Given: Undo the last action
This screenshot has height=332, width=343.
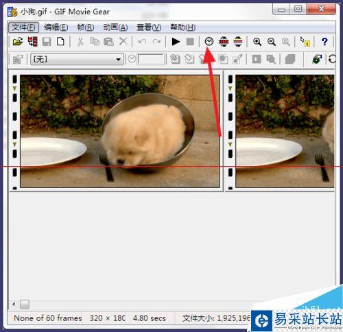Looking at the screenshot, I should point(142,42).
